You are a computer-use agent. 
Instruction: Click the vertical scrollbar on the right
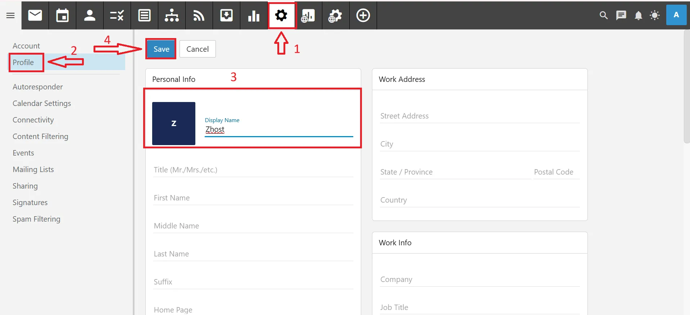click(686, 86)
